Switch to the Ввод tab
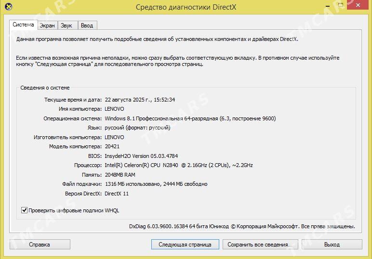The height and width of the screenshot is (259, 372). tap(87, 26)
